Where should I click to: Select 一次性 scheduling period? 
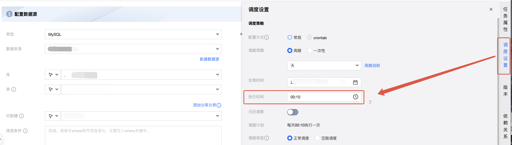point(310,50)
